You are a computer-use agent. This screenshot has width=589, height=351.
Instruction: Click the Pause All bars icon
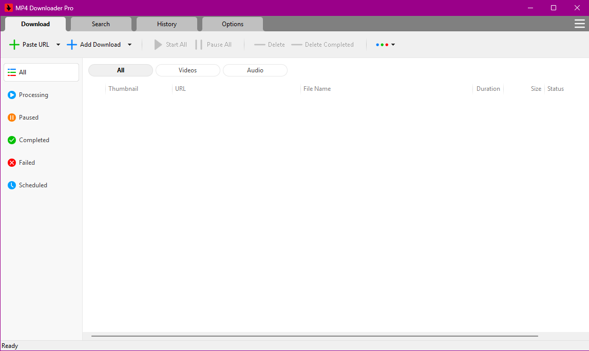pyautogui.click(x=199, y=45)
